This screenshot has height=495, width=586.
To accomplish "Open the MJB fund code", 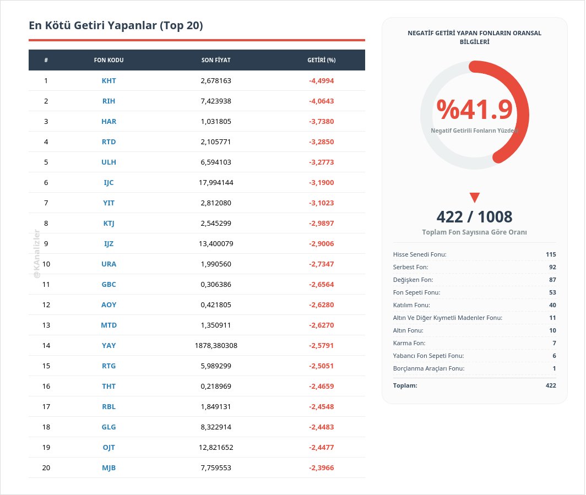I will pyautogui.click(x=108, y=467).
